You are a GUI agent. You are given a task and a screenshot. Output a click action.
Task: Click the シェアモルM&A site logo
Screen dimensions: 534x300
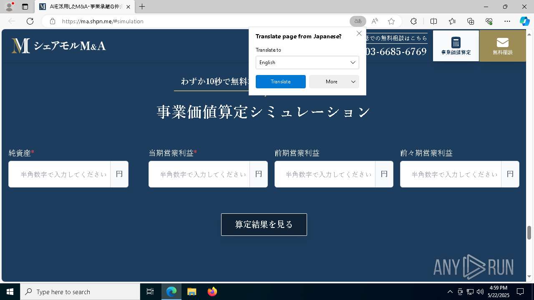(x=59, y=46)
